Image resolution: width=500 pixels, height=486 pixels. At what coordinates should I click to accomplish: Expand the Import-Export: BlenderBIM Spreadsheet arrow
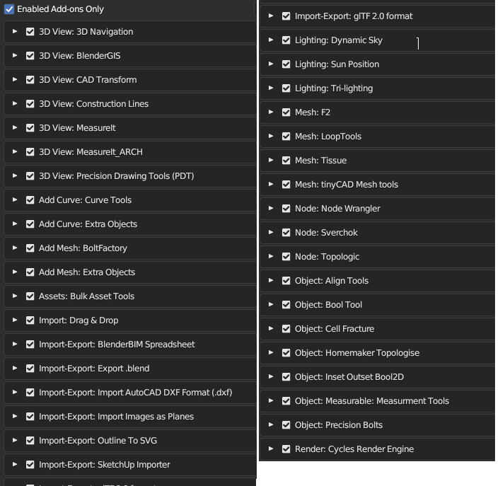[x=15, y=344]
